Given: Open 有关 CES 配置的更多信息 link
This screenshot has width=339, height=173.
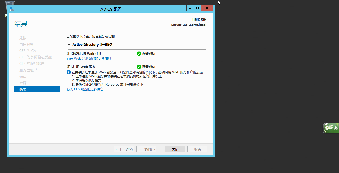Looking at the screenshot, I should click(x=85, y=89).
